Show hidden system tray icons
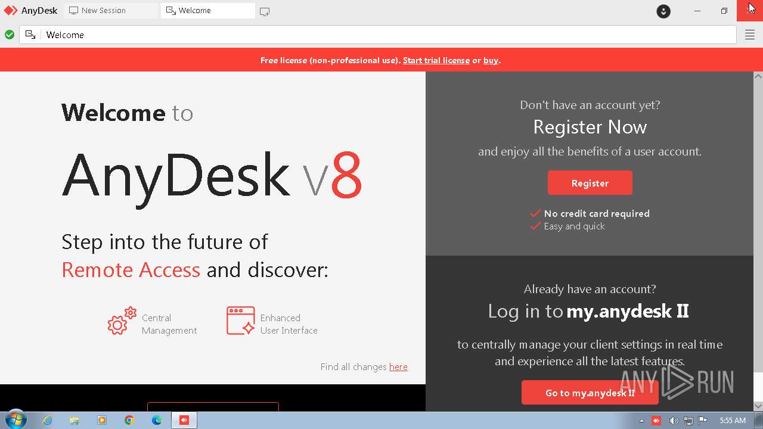This screenshot has width=763, height=429. tap(642, 421)
